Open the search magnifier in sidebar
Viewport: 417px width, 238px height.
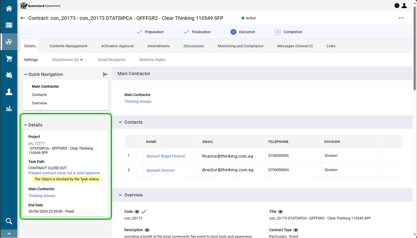(9, 221)
